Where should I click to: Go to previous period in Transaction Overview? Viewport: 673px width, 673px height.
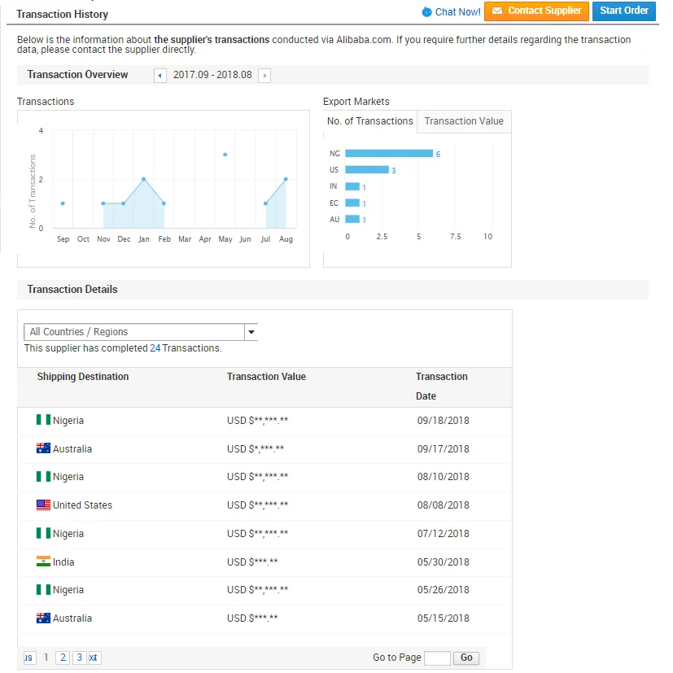pyautogui.click(x=160, y=76)
